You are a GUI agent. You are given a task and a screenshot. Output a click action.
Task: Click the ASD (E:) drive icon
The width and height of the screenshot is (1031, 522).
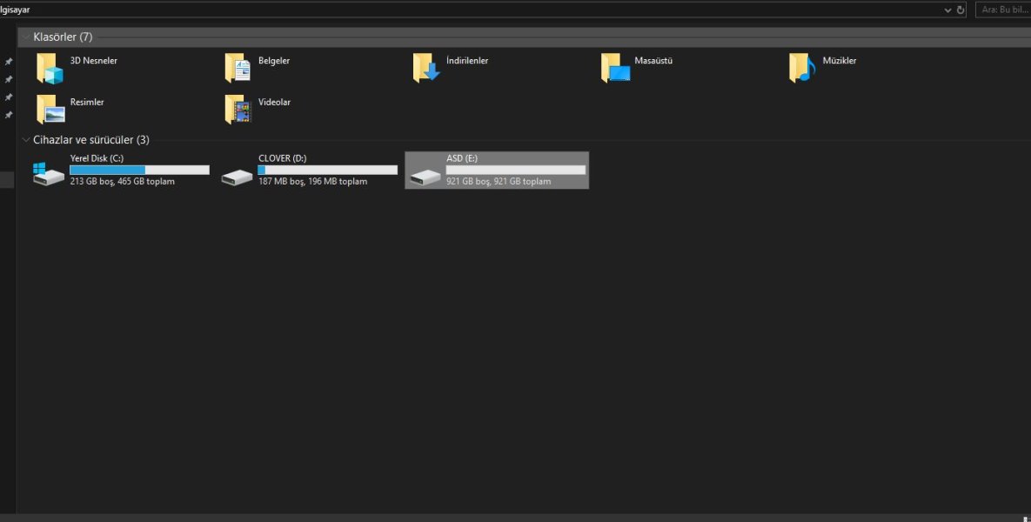tap(425, 177)
